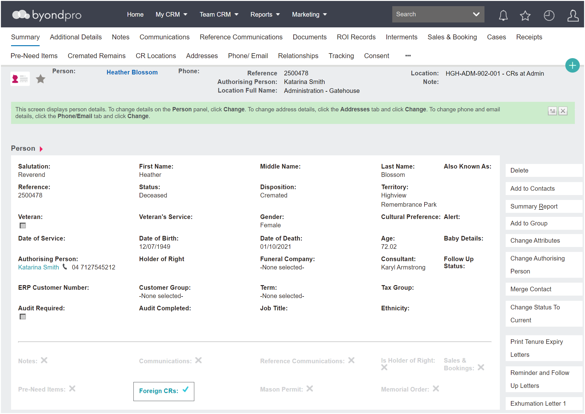Click Merge Contact button

(544, 289)
